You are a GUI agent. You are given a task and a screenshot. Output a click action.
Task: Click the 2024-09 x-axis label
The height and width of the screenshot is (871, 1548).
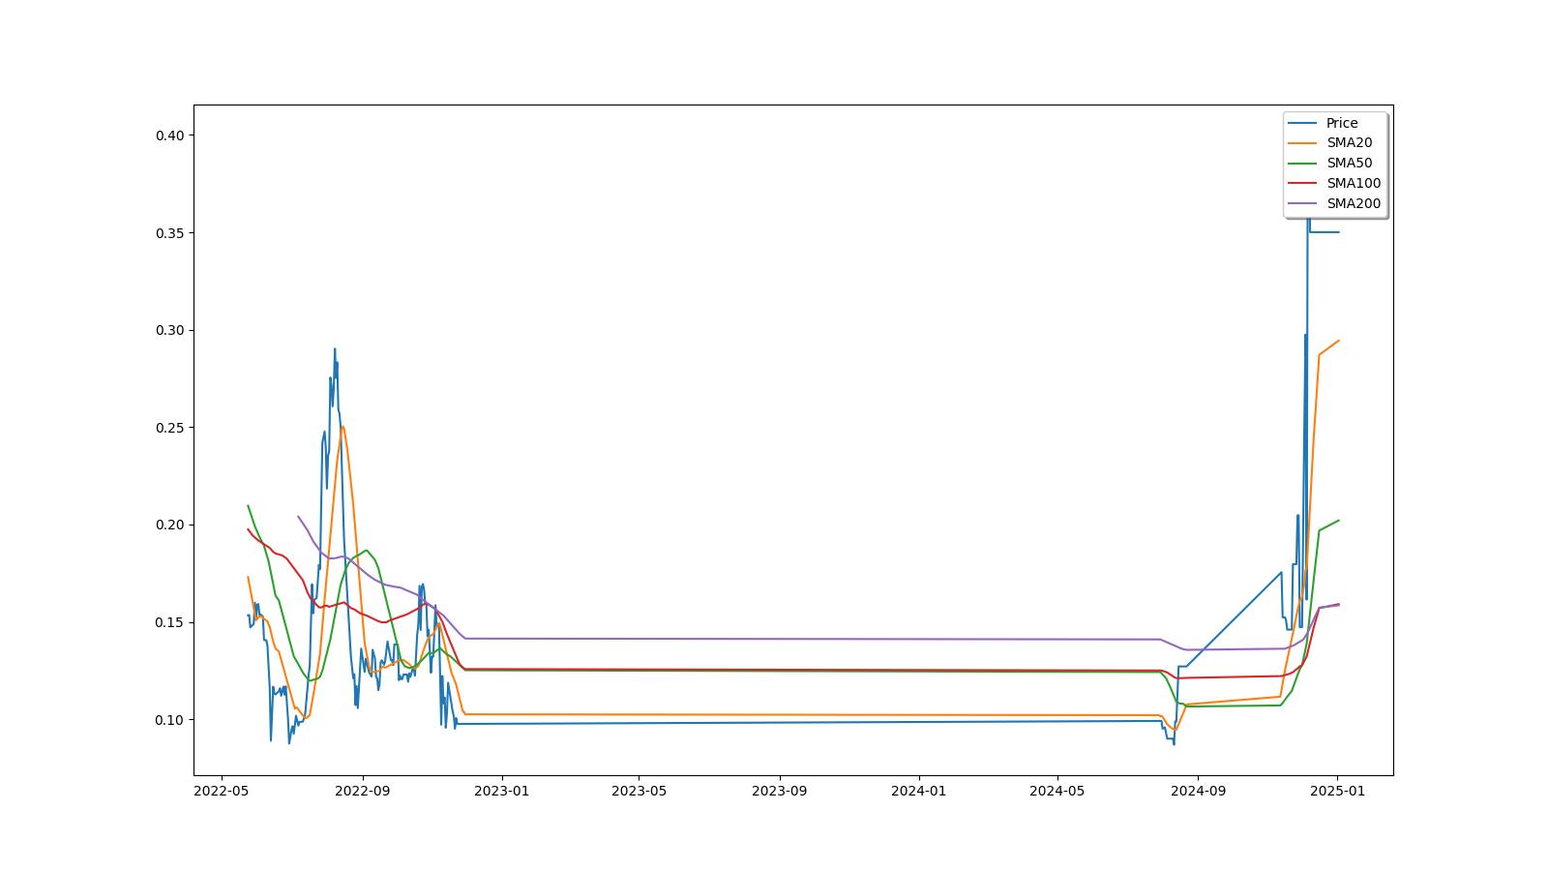1197,791
